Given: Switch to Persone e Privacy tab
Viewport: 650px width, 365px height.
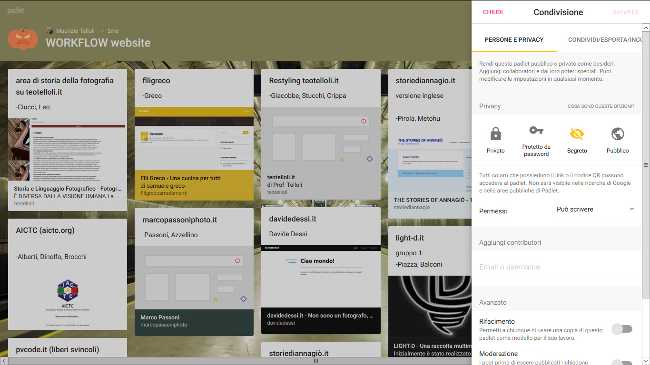Looking at the screenshot, I should click(x=514, y=40).
